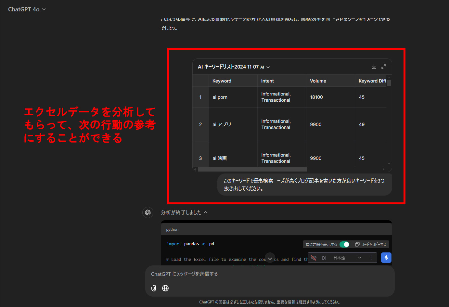Click the Volume column header

pos(318,81)
